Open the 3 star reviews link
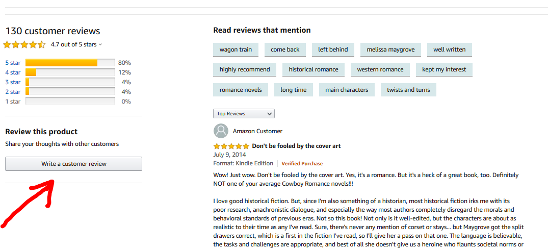This screenshot has width=548, height=250. (13, 82)
